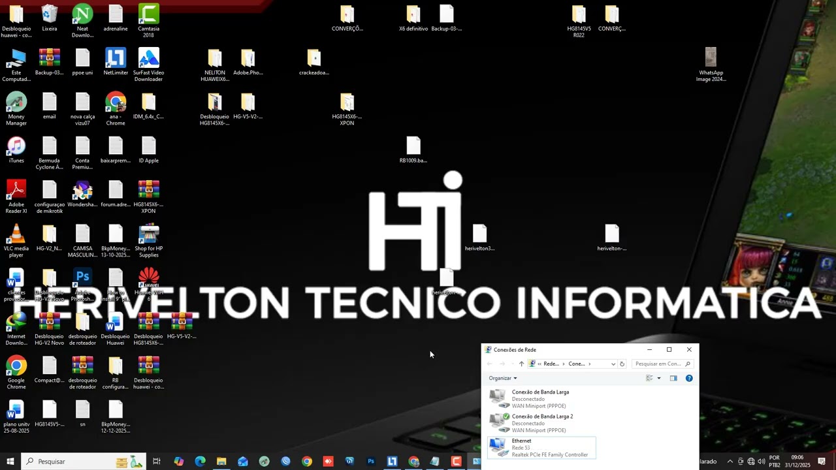Open the blue Help icon in Conexões de Rede

pyautogui.click(x=689, y=378)
